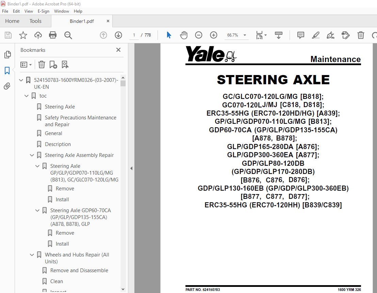Collapse the toc bookmark
Viewport: 377px width, 293px height.
27,96
